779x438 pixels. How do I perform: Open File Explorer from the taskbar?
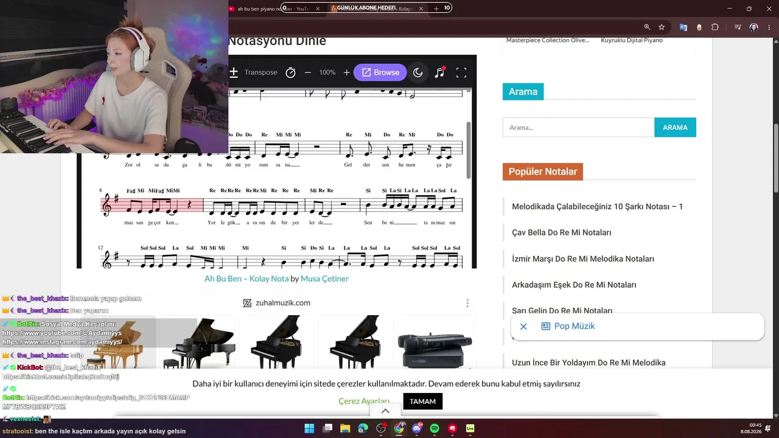(345, 428)
